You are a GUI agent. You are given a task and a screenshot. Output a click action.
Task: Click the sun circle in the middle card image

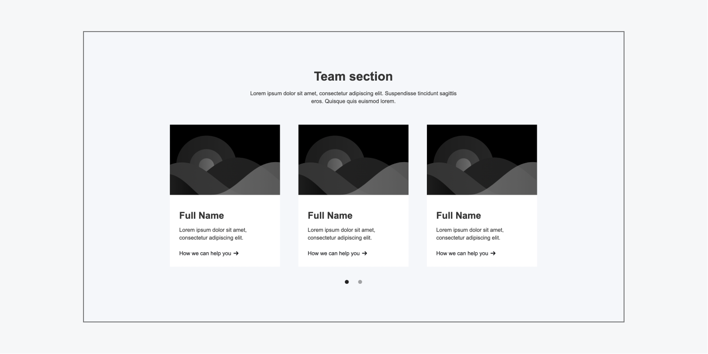click(x=334, y=164)
